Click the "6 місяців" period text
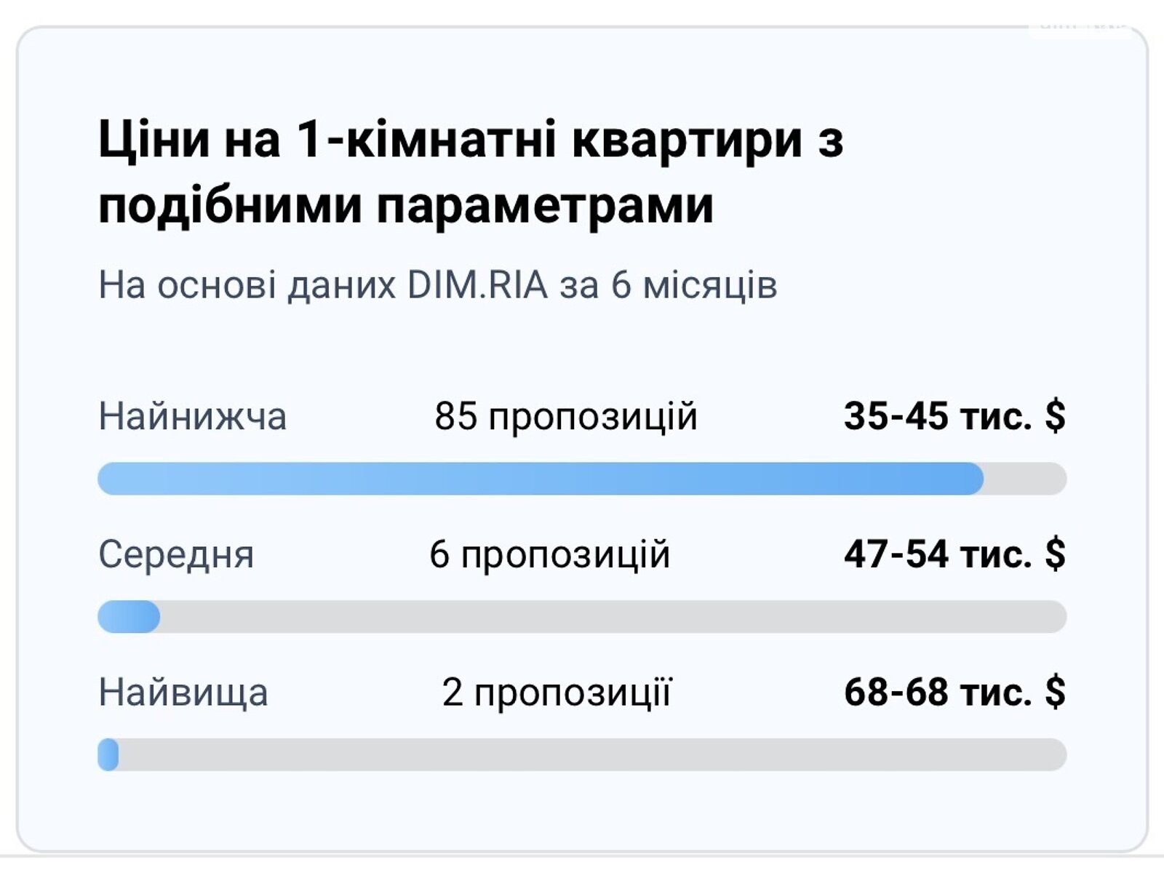This screenshot has height=873, width=1164. coord(693,285)
